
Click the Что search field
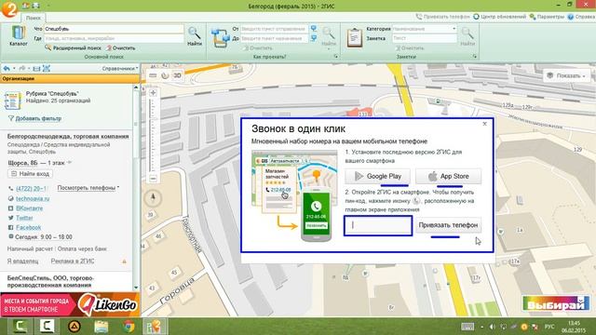(114, 29)
